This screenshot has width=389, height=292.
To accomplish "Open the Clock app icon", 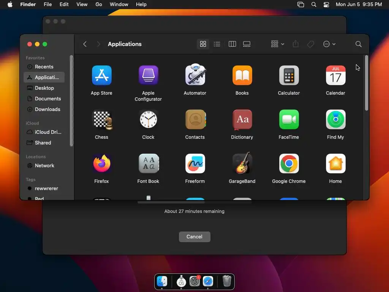I will (x=149, y=119).
